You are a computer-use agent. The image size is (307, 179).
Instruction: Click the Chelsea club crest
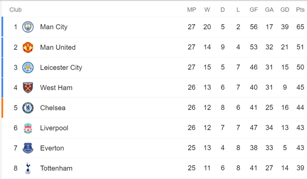(28, 108)
